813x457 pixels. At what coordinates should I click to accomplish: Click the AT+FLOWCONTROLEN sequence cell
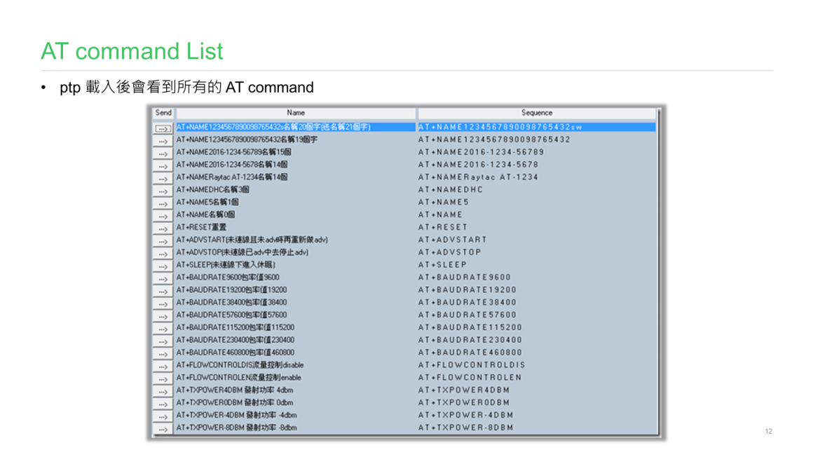(x=470, y=378)
